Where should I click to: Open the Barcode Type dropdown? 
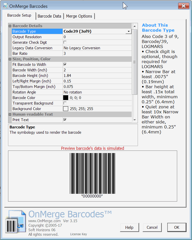tap(128, 31)
